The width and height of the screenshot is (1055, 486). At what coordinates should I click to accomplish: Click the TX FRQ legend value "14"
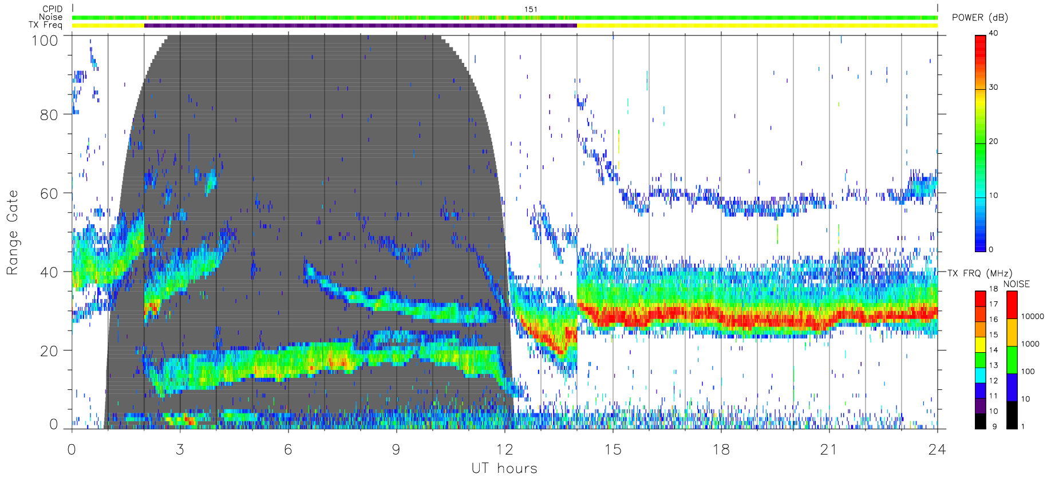point(993,350)
